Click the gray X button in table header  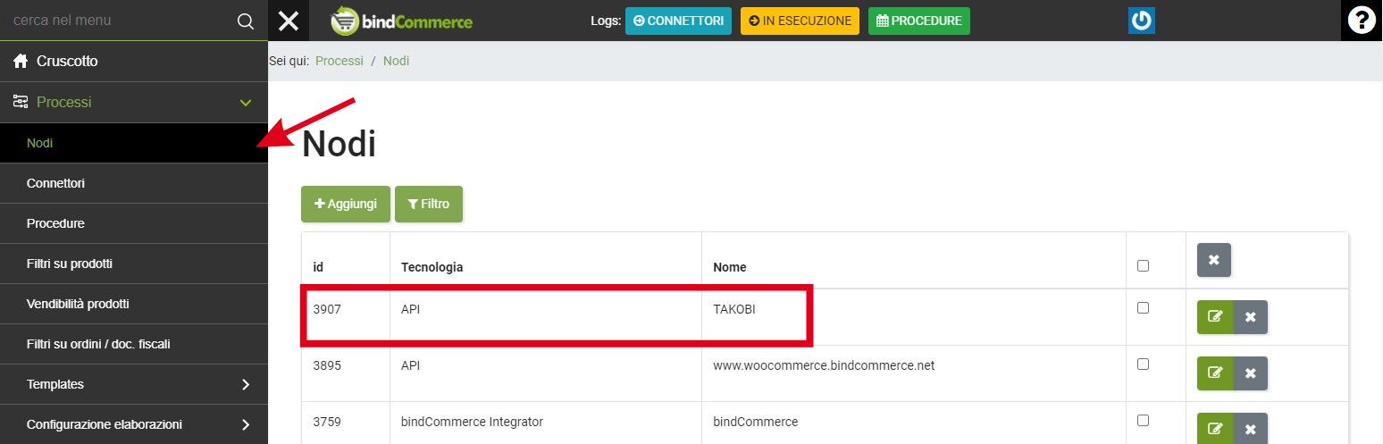coord(1213,260)
